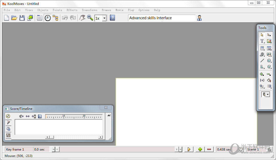Select the align objects tool

point(269,86)
